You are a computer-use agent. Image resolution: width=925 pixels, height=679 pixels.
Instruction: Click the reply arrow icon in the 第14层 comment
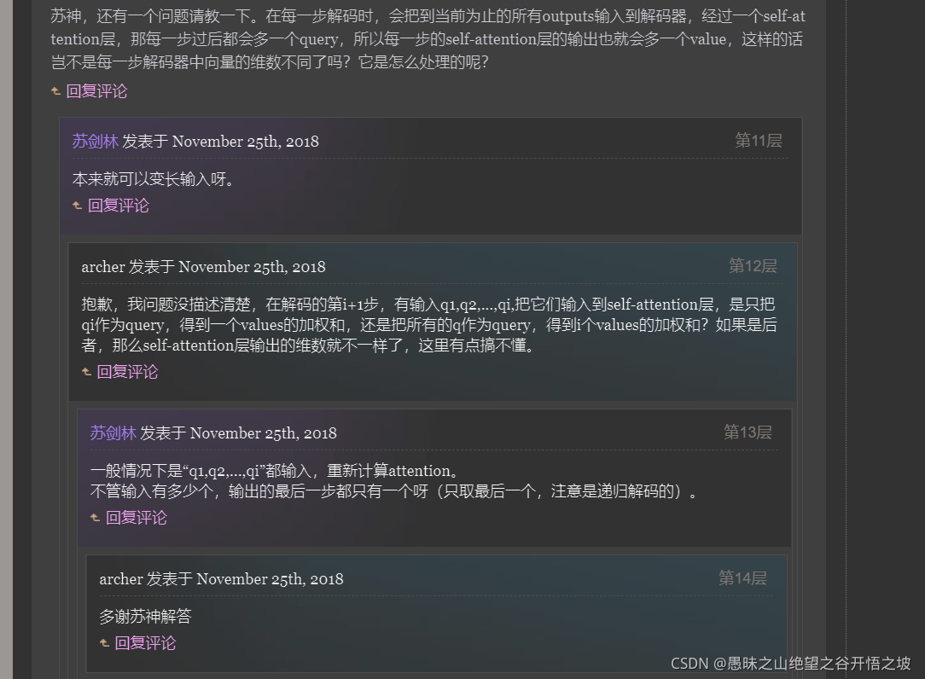[x=104, y=644]
